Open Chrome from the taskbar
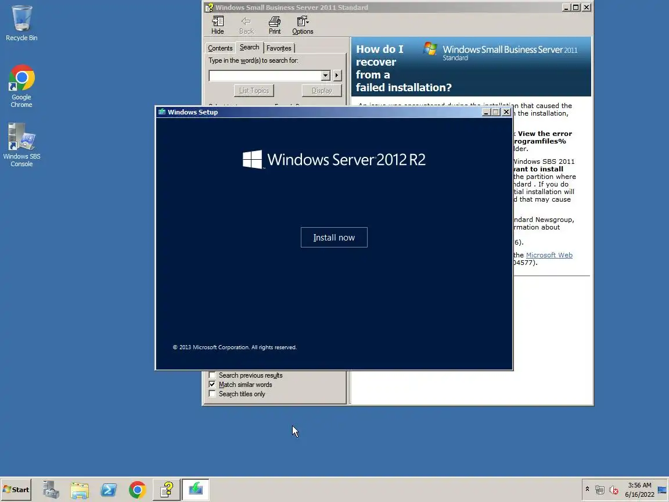Image resolution: width=669 pixels, height=502 pixels. 138,490
